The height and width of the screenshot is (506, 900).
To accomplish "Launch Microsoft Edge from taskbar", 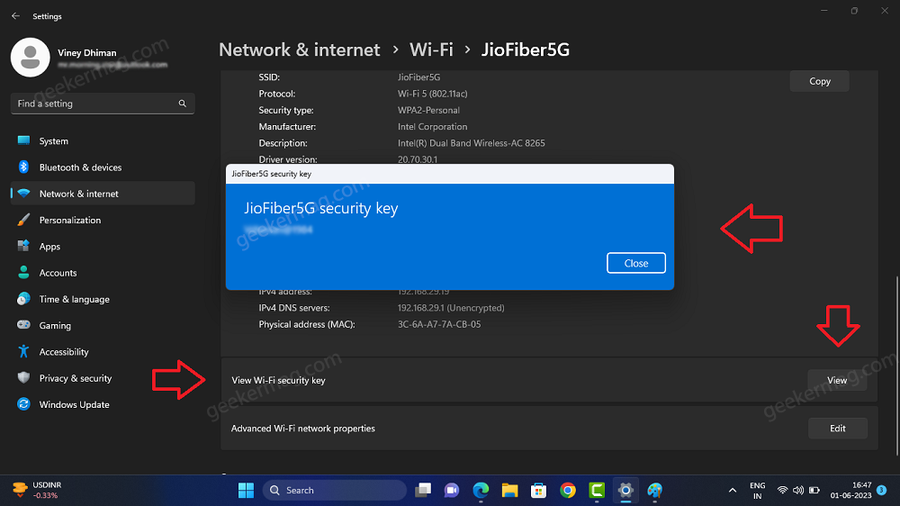I will [481, 490].
